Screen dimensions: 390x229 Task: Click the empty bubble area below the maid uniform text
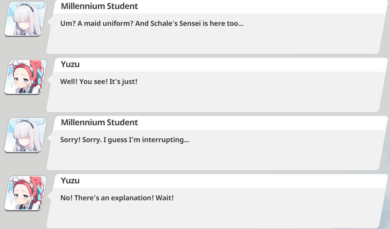213,41
